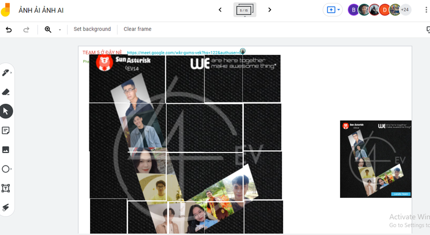
Task: Click the tiny collaborator cursor avatar on the link
Action: [243, 51]
